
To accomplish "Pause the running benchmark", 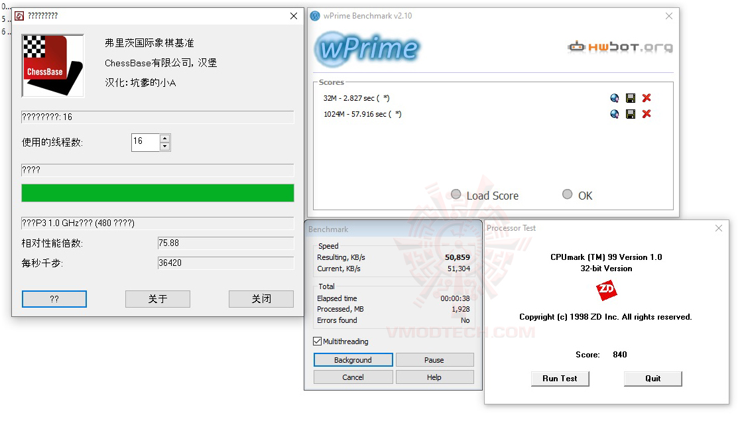I will (x=434, y=360).
